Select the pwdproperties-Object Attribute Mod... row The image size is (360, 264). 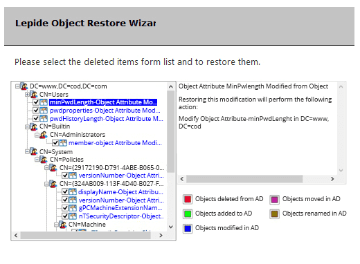pos(105,111)
